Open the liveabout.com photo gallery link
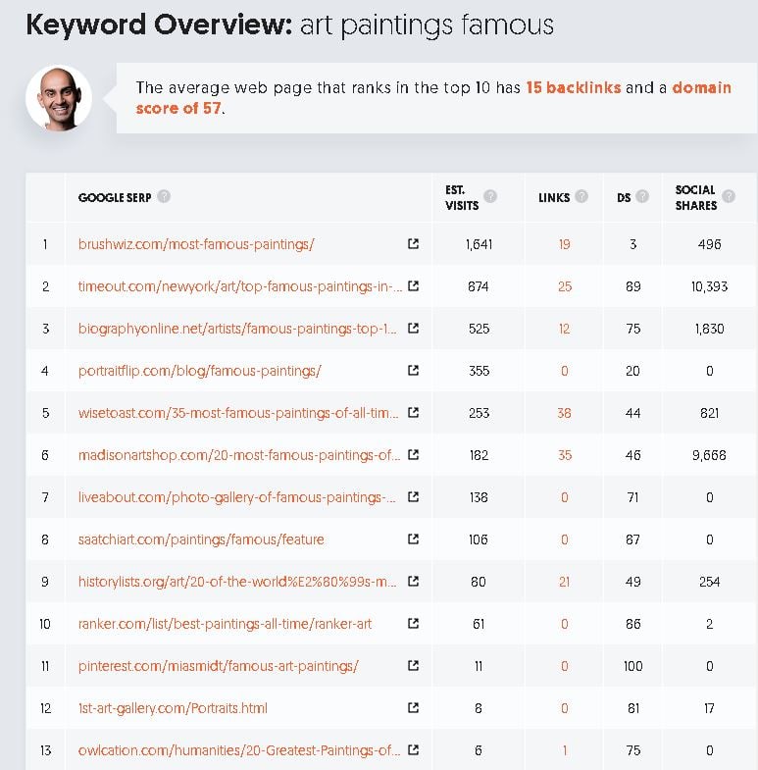Screen dimensions: 758x770 236,497
